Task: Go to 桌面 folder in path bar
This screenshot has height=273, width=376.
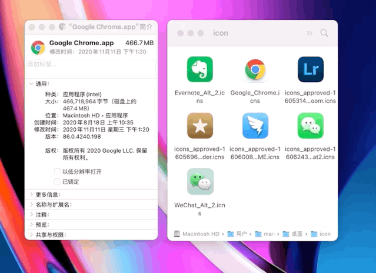Action: 292,234
